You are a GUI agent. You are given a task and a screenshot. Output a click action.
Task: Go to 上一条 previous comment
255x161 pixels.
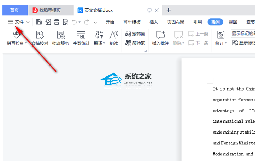(x=198, y=34)
